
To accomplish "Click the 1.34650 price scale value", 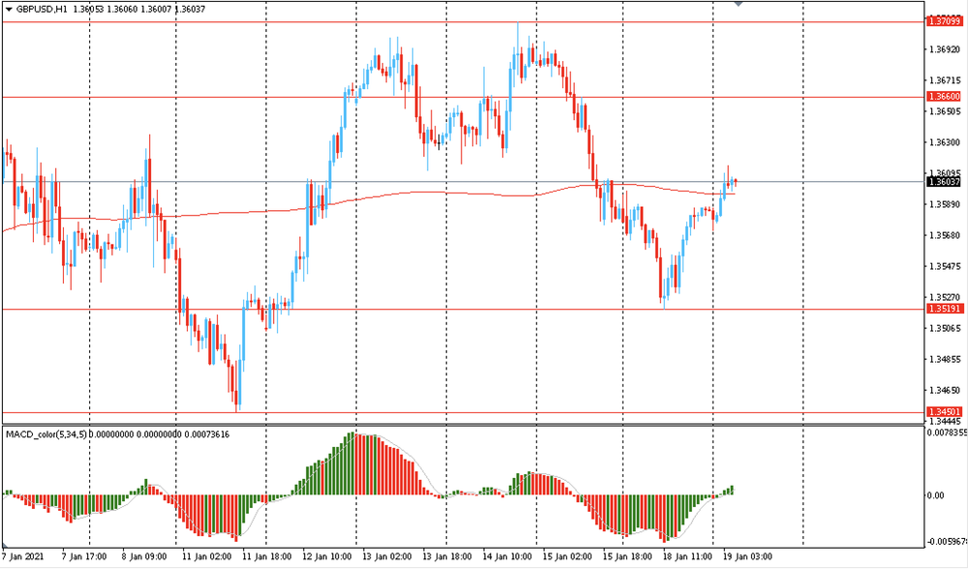I will point(945,391).
